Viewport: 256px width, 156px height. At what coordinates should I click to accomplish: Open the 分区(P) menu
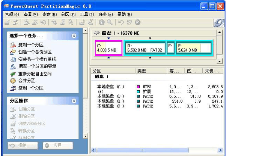[68, 14]
